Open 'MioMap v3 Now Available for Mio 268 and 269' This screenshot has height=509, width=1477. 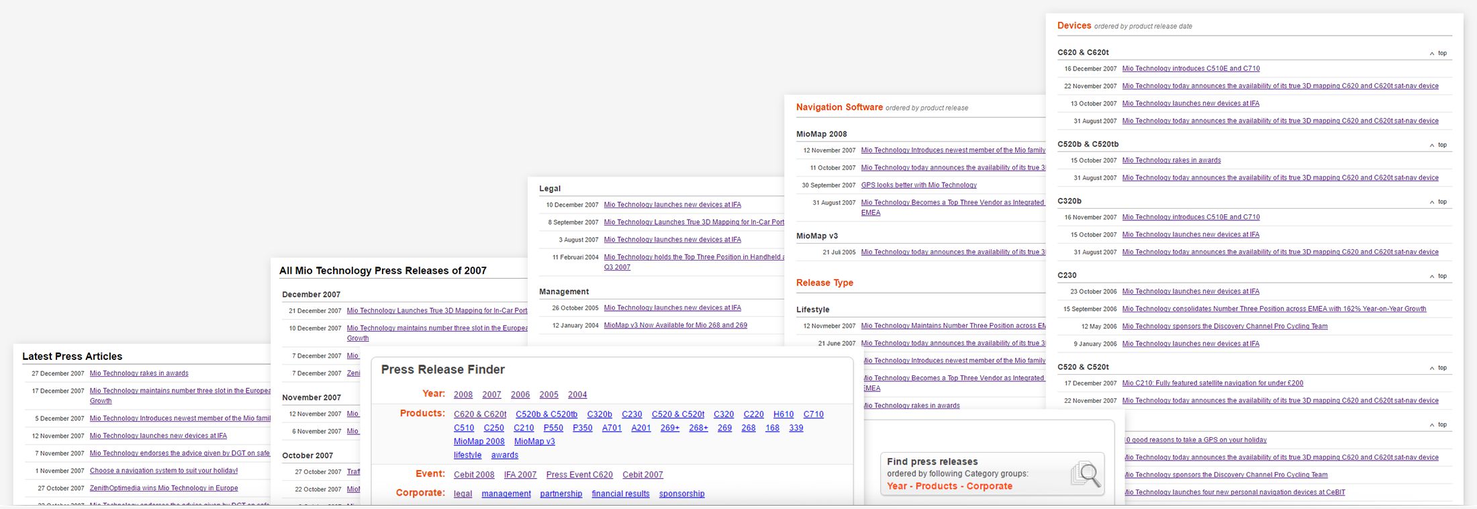click(675, 326)
